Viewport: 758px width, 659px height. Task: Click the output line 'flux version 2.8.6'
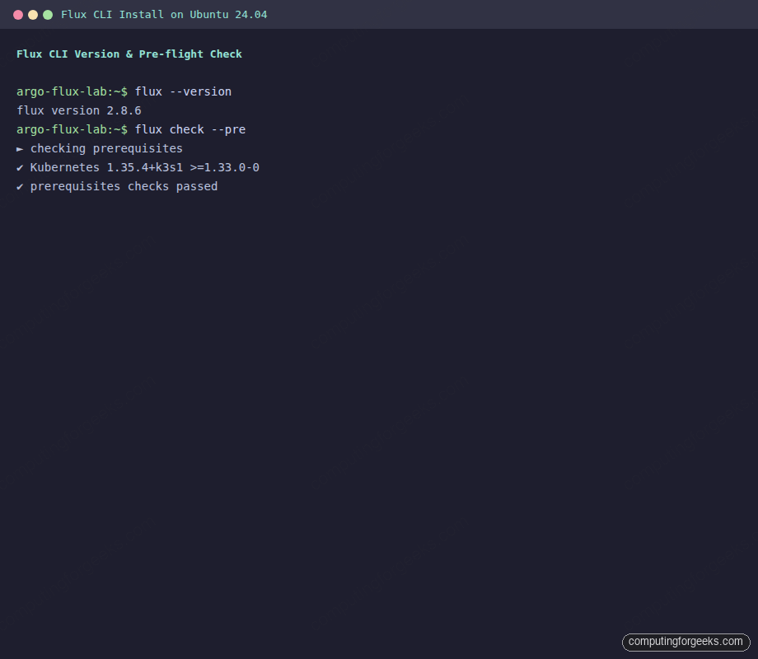click(79, 110)
